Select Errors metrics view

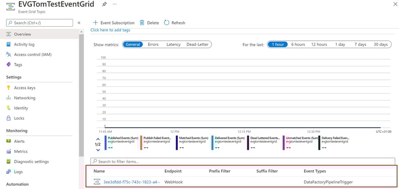[x=153, y=44]
